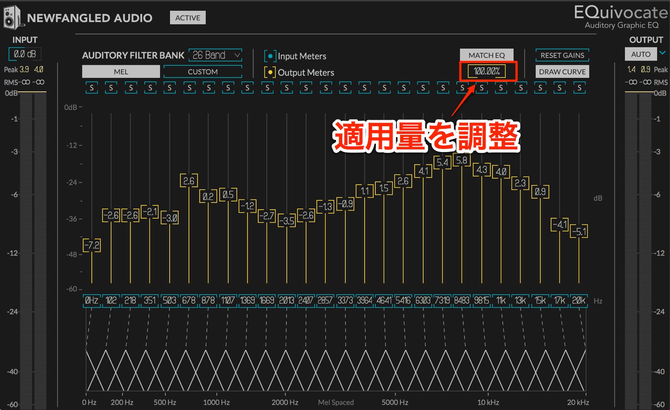Expand the output section chevron dropdown

663,53
